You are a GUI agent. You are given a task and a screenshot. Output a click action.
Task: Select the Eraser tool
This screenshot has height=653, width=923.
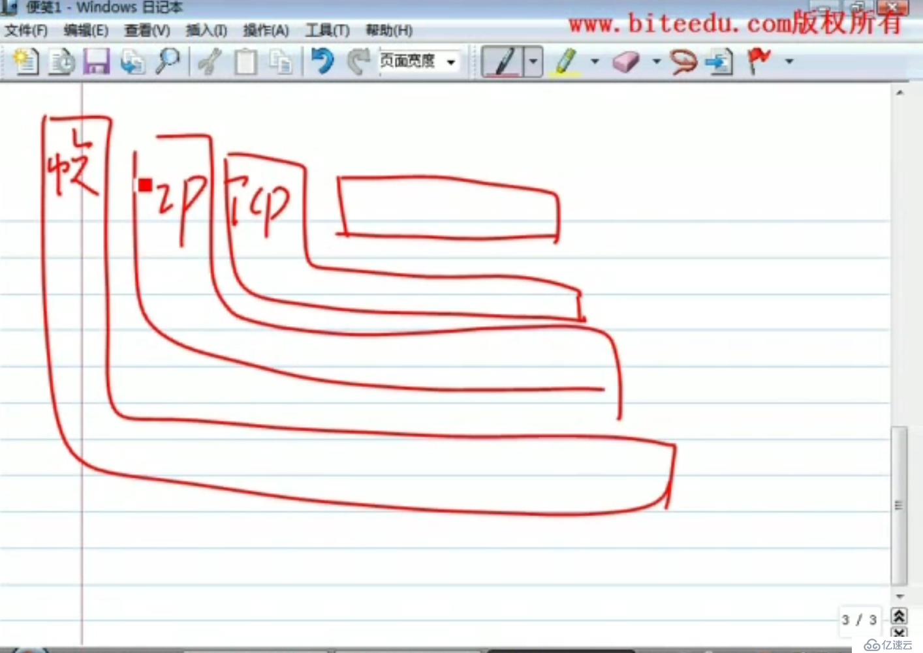point(625,62)
